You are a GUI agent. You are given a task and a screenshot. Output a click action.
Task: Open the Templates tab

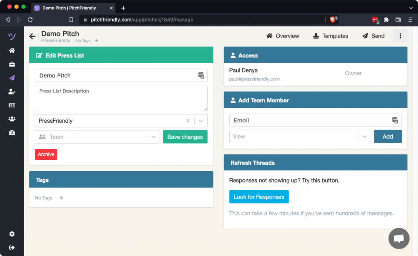331,36
